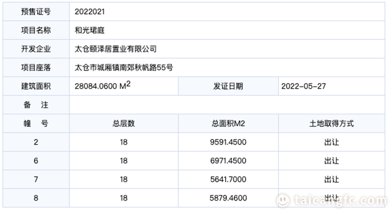Screen dimensions: 389x210
Task: Click the project name 和光珺庭
Action: click(x=89, y=30)
